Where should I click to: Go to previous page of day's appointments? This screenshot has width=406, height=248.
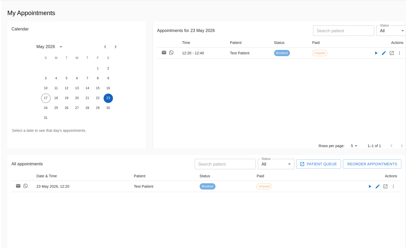tap(391, 146)
